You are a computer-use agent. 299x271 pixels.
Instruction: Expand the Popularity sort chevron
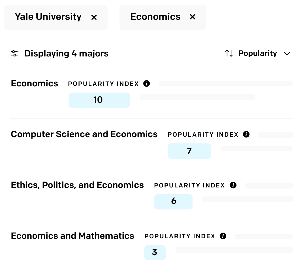[x=287, y=54]
